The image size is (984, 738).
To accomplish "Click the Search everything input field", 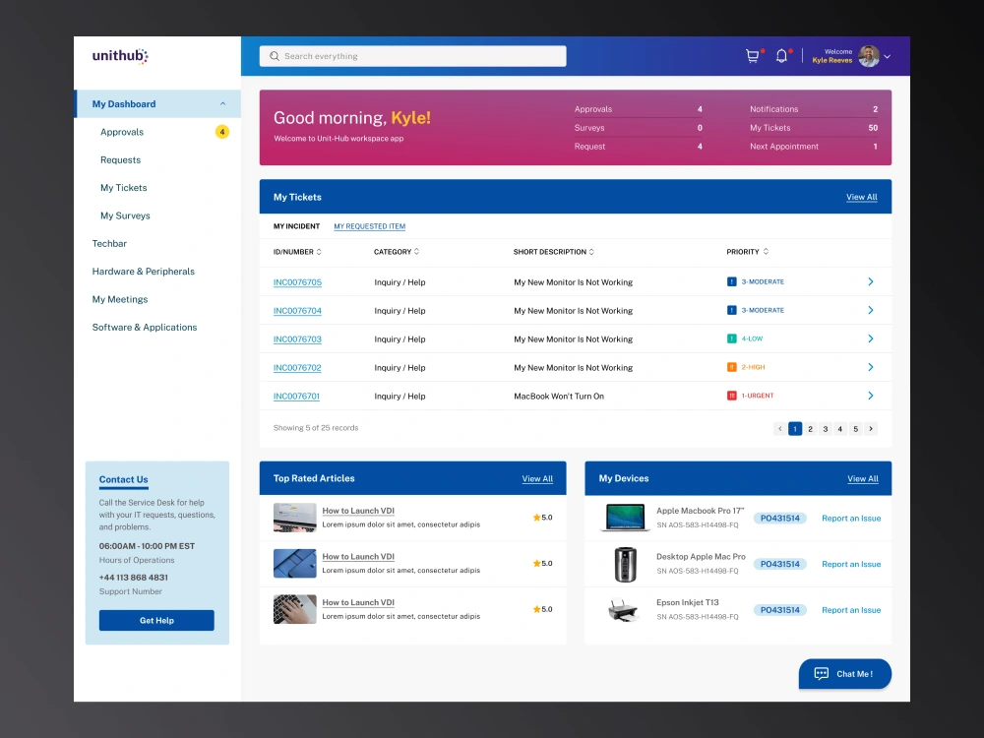I will click(x=413, y=56).
